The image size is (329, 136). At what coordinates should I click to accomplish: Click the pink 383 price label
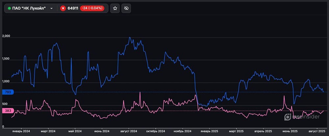pos(8,111)
